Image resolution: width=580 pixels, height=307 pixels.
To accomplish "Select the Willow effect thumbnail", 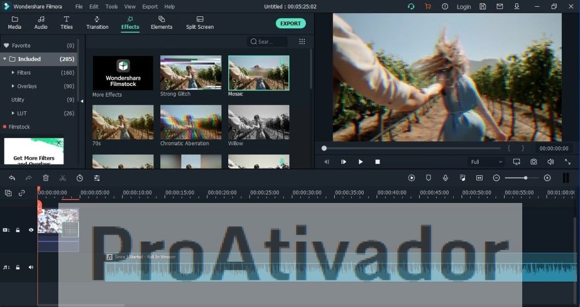I will (x=258, y=122).
